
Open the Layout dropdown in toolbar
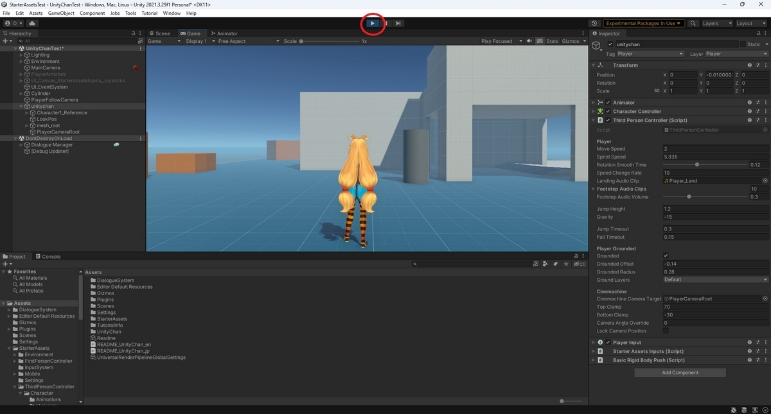pyautogui.click(x=750, y=23)
